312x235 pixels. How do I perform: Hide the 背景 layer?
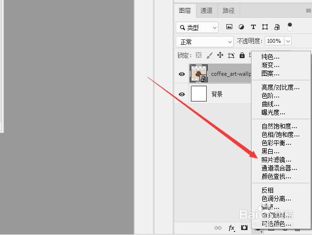[x=182, y=94]
